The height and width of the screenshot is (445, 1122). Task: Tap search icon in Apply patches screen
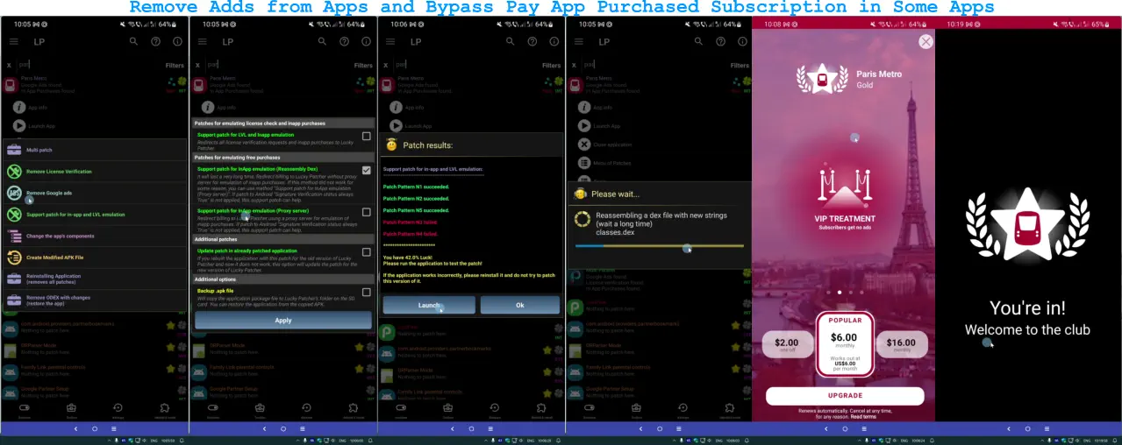coord(322,41)
